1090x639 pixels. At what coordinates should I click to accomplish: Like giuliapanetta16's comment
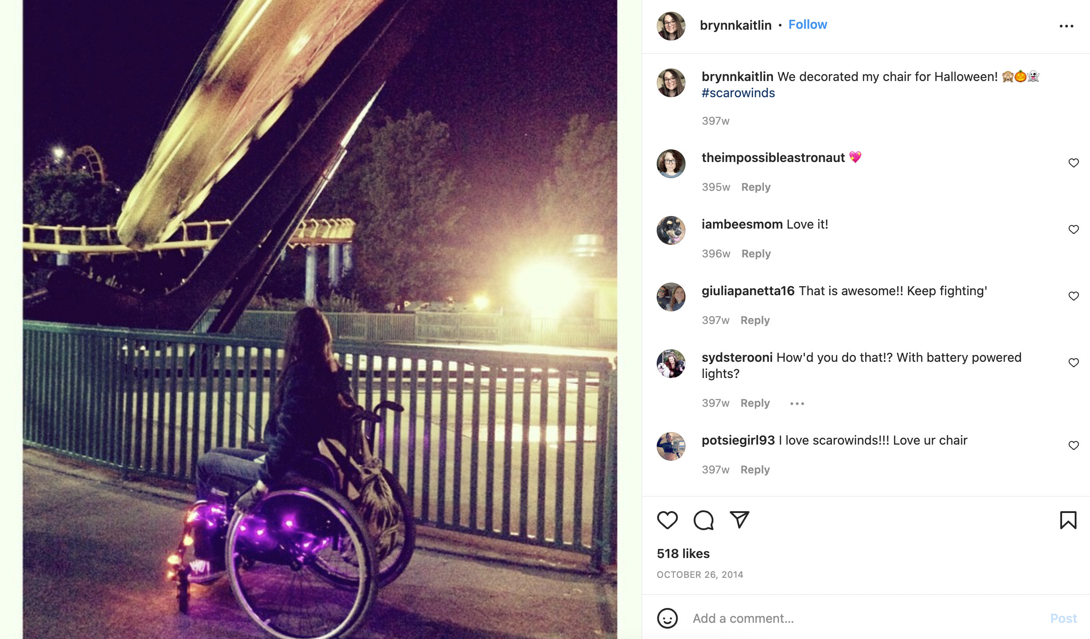click(x=1073, y=296)
